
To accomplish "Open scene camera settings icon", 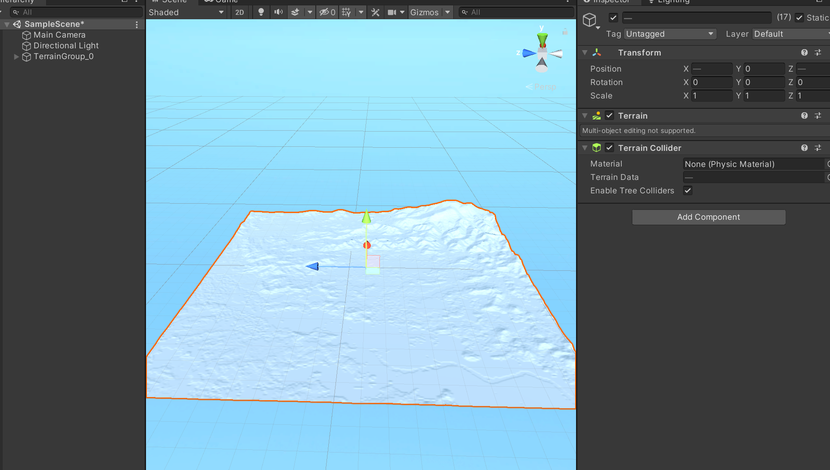I will tap(392, 12).
